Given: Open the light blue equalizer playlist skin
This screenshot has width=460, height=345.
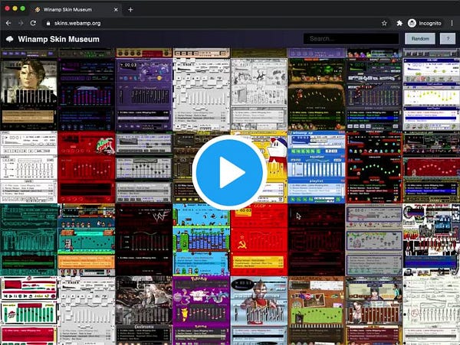Looking at the screenshot, I should click(x=316, y=167).
